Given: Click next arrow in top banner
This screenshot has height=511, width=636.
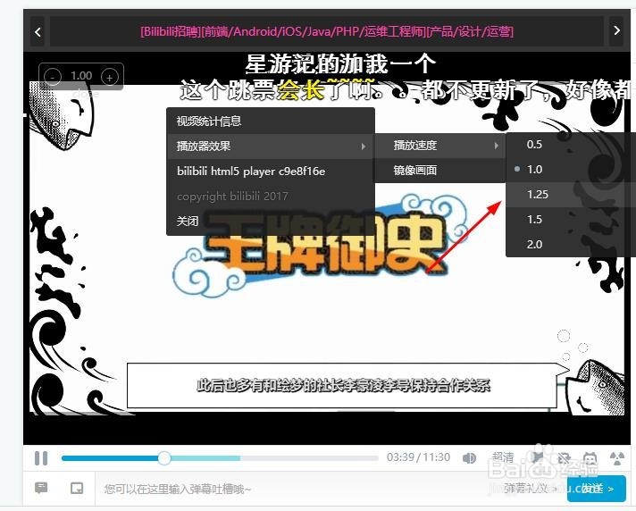Looking at the screenshot, I should point(616,31).
